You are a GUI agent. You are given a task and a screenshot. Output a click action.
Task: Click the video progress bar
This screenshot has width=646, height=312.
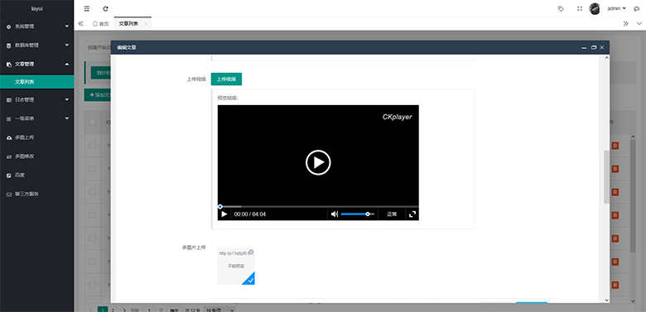coord(318,206)
